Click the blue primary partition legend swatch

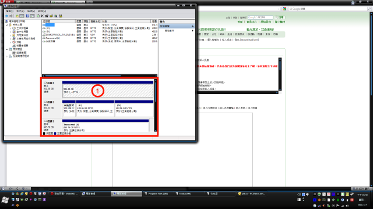coord(55,134)
